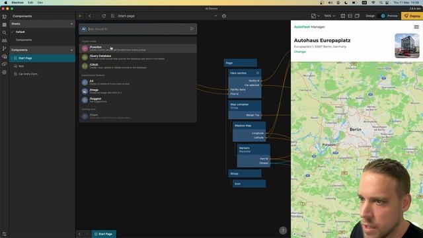
Task: Choose the /Suggest AI command
Action: [138, 100]
